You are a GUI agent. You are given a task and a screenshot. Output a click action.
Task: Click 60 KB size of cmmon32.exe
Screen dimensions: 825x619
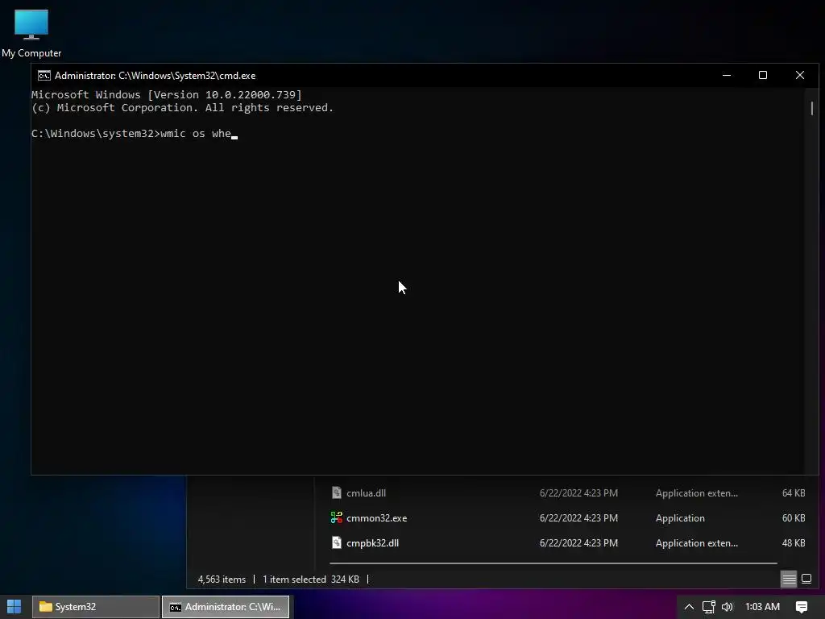(794, 518)
